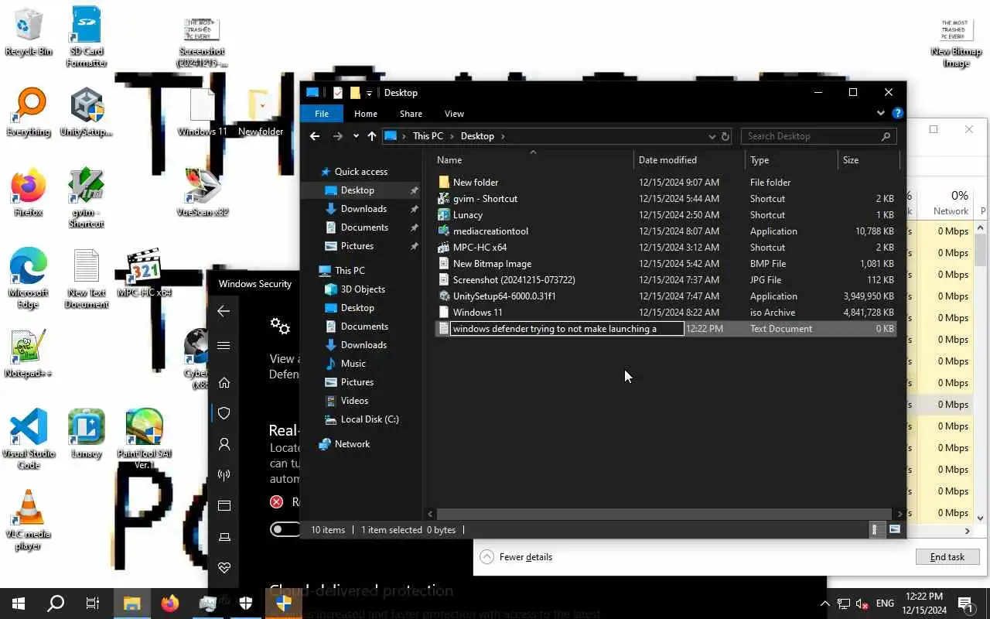Switch to large icons view button

tap(895, 530)
